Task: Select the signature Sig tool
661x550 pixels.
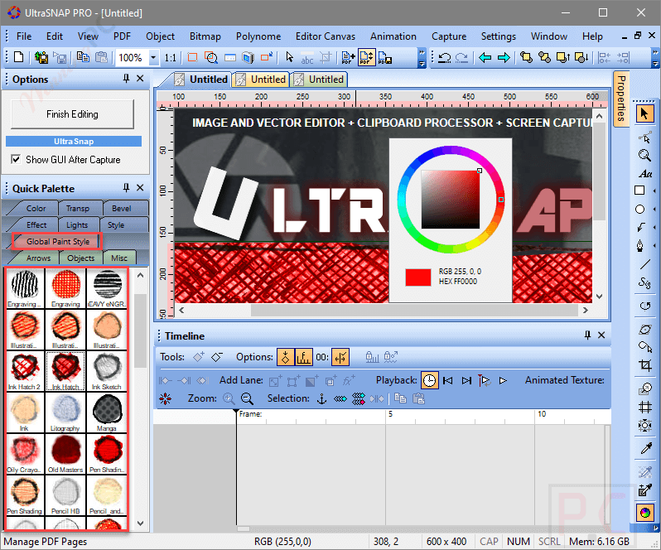Action: 644,282
